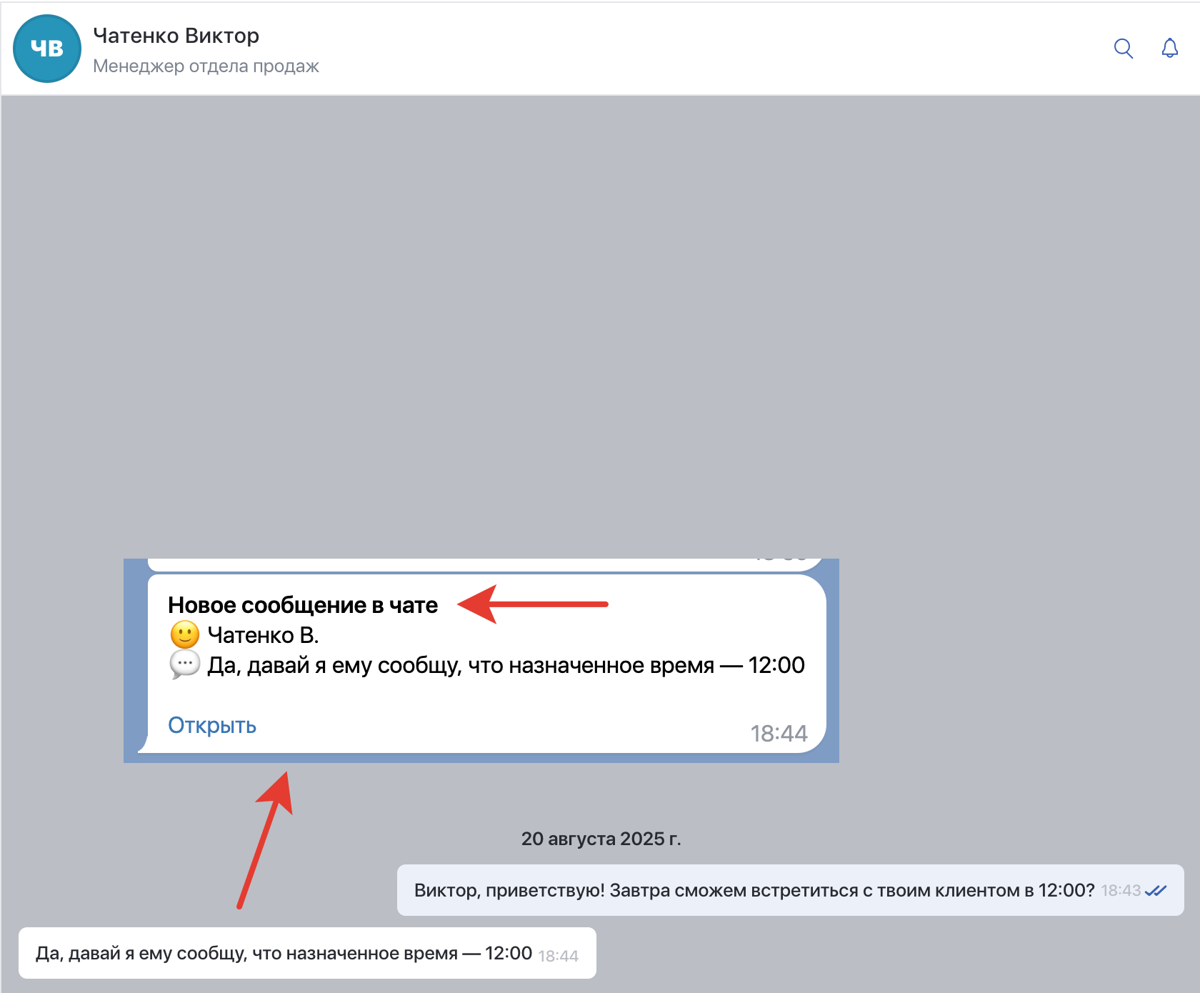Click the ЧВ profile avatar

(47, 49)
